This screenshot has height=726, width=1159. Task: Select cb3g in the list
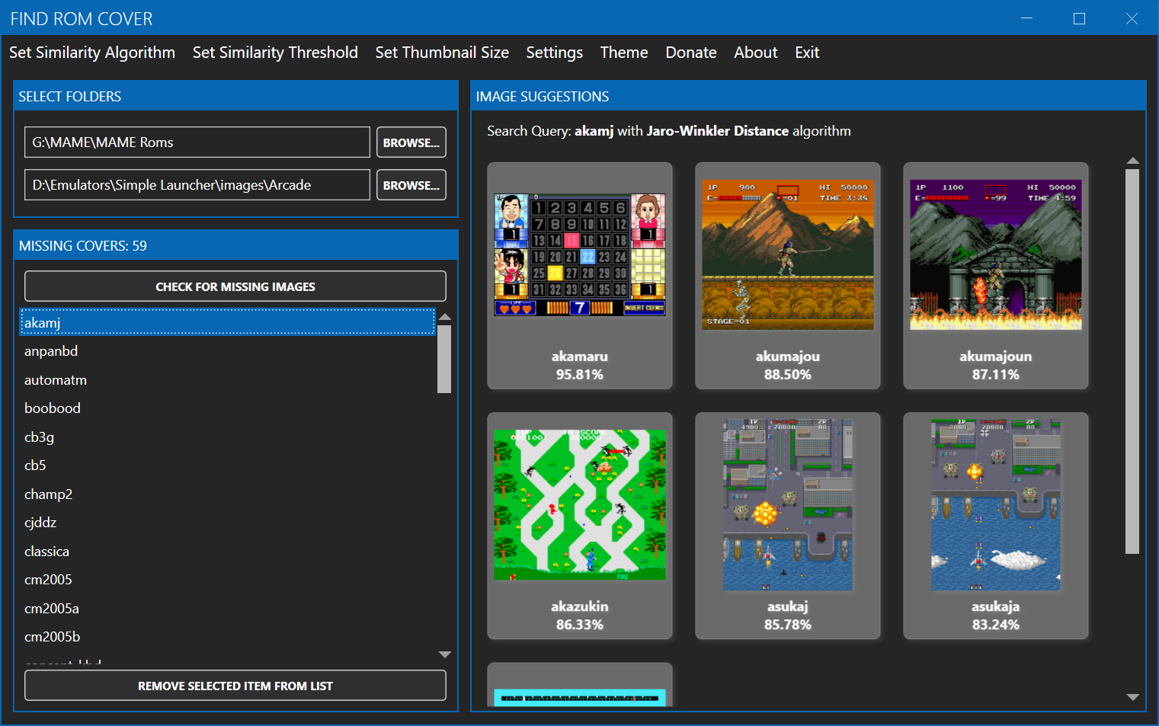(x=228, y=437)
